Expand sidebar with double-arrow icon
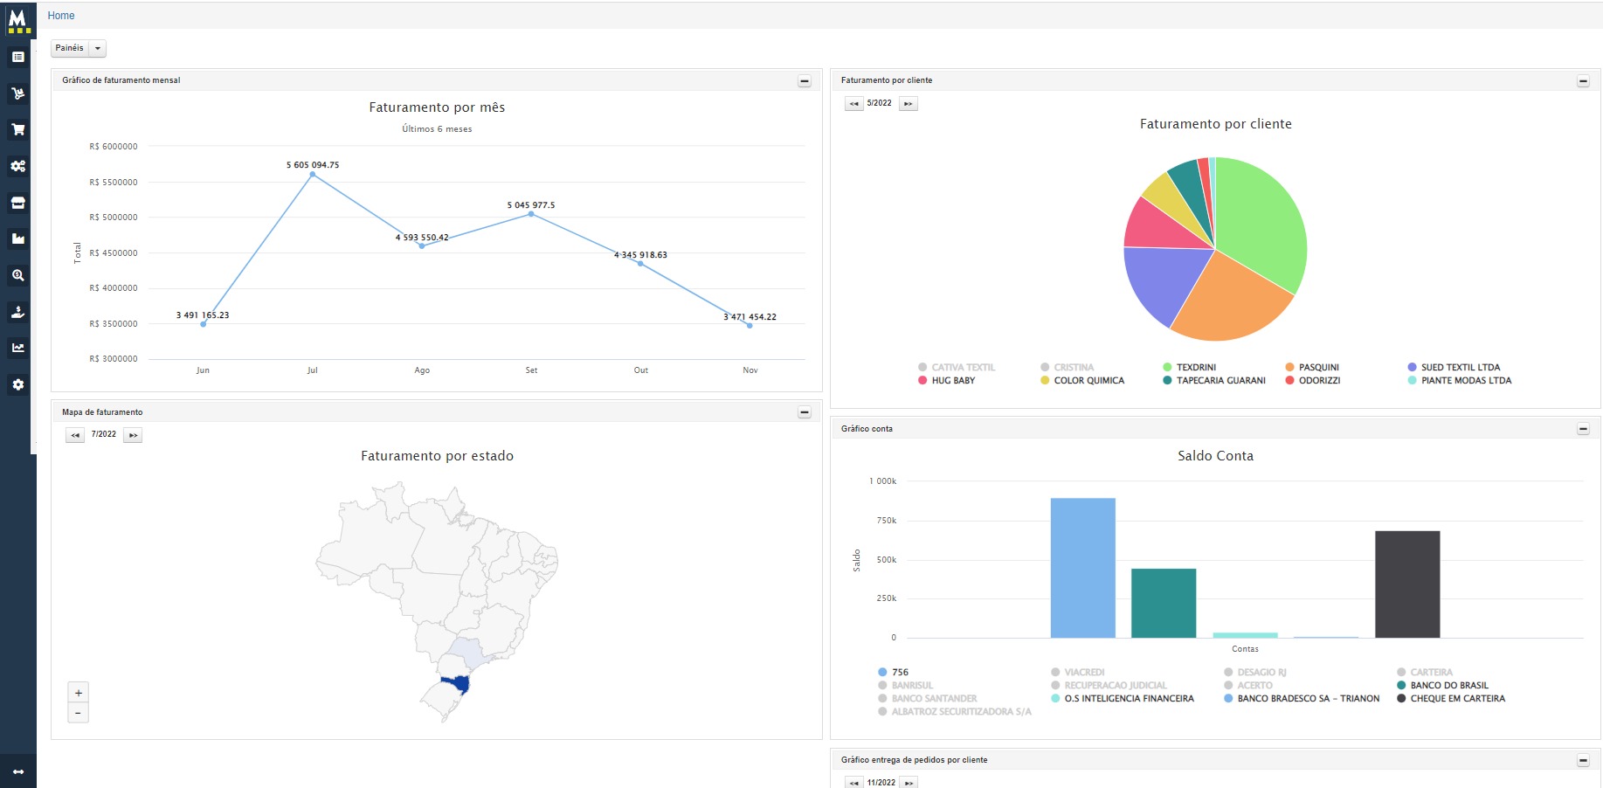This screenshot has height=788, width=1603. [17, 771]
